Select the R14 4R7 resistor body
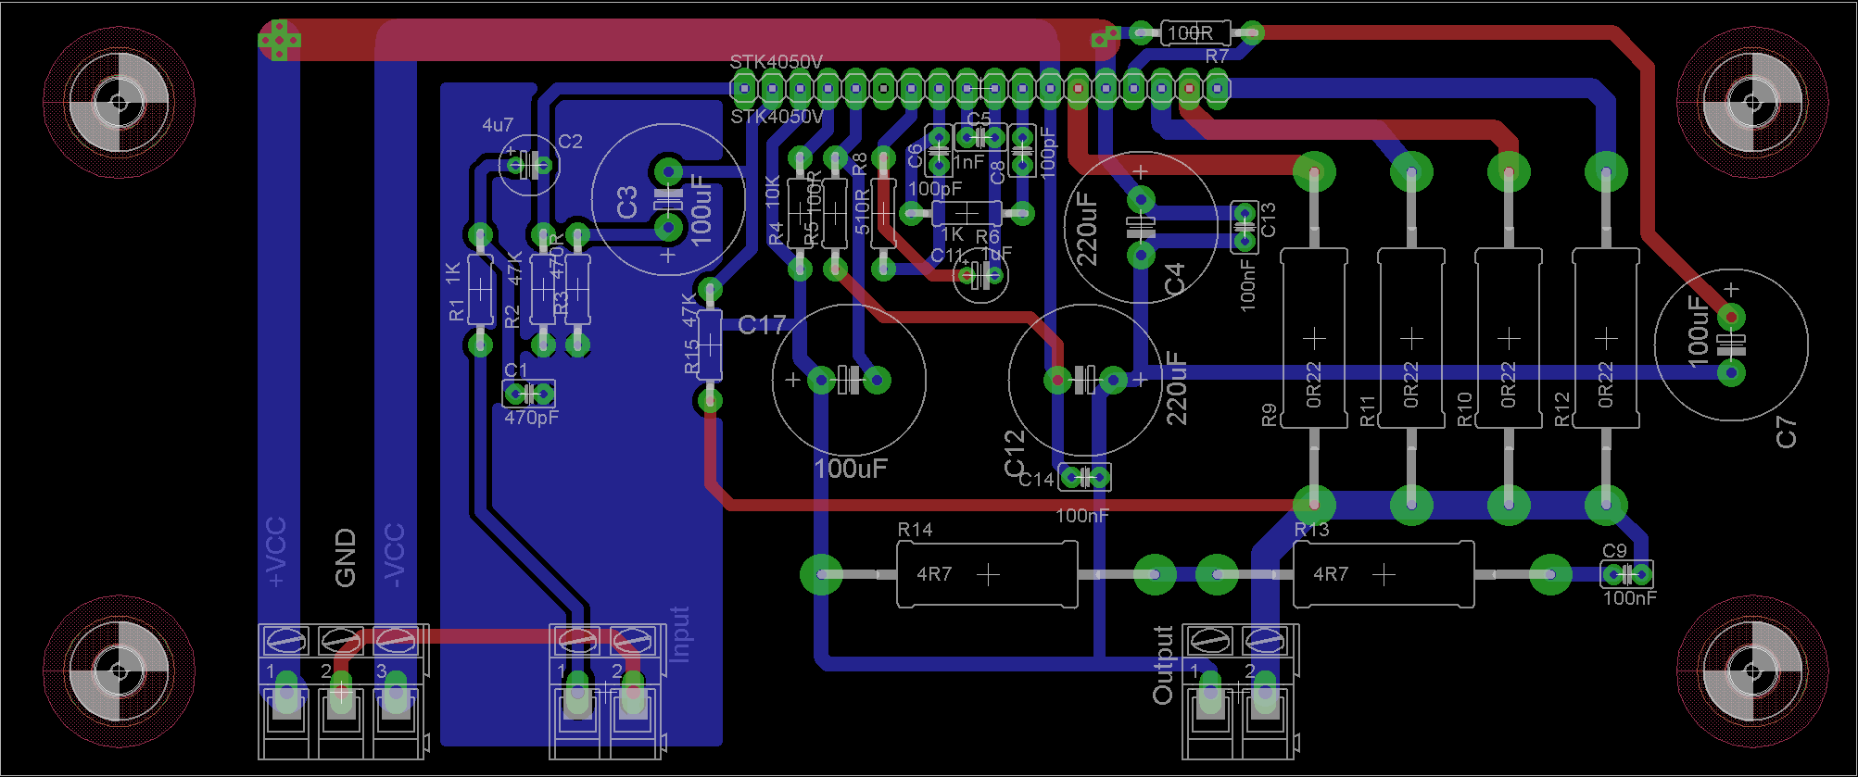1858x777 pixels. (x=987, y=575)
